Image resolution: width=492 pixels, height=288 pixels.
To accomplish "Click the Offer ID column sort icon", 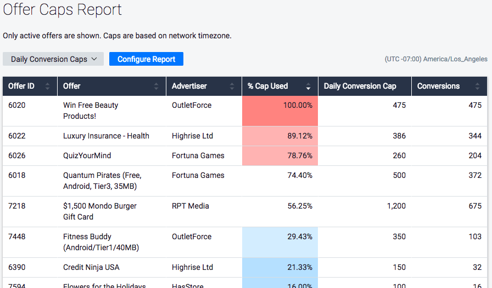I will click(47, 87).
